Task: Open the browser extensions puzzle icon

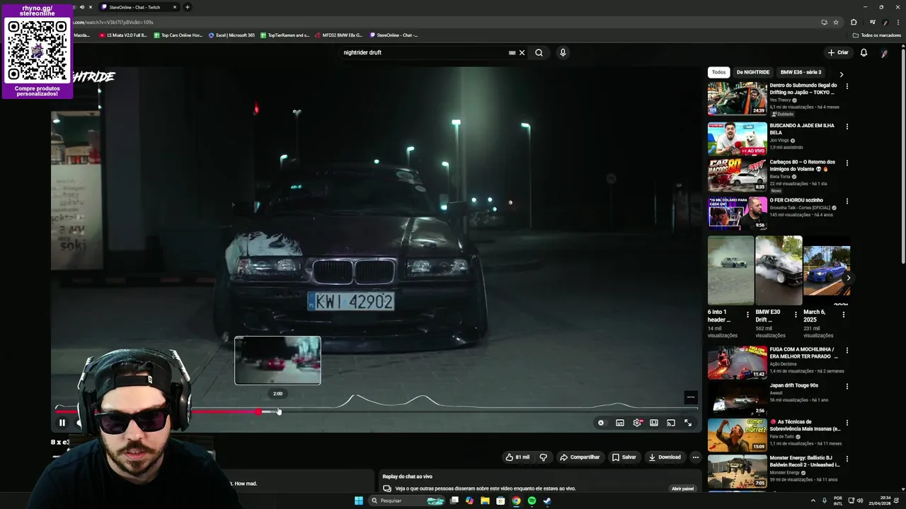Action: point(854,22)
